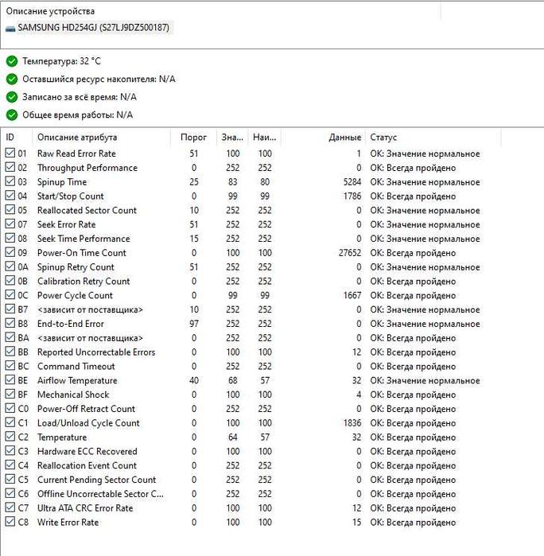Click the green check icon beside Температура
Image resolution: width=544 pixels, height=556 pixels.
coord(12,61)
